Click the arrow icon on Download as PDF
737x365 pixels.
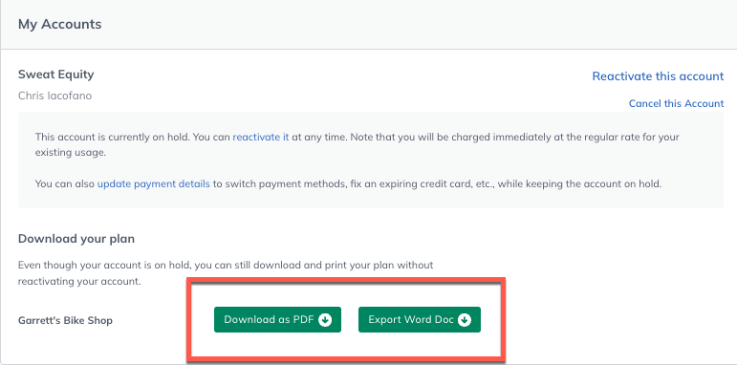click(x=325, y=320)
